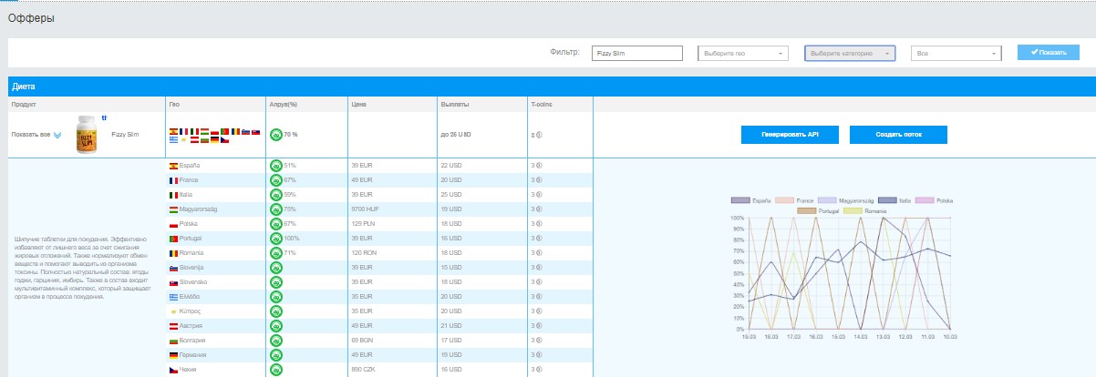Click the Показать filter button
The width and height of the screenshot is (1096, 377).
click(x=1049, y=53)
